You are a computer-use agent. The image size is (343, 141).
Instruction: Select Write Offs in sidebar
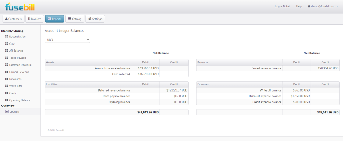click(x=15, y=86)
